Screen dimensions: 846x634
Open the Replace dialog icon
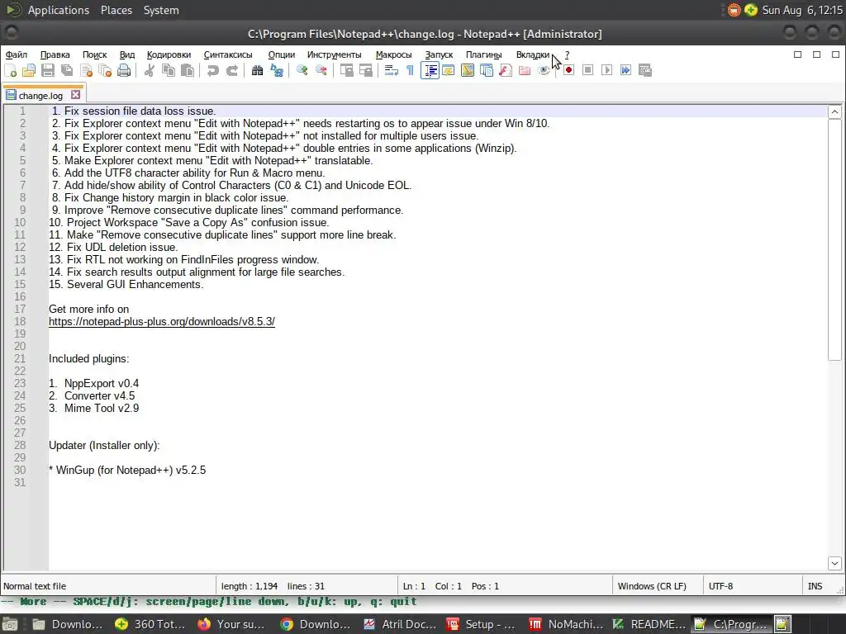(x=277, y=70)
